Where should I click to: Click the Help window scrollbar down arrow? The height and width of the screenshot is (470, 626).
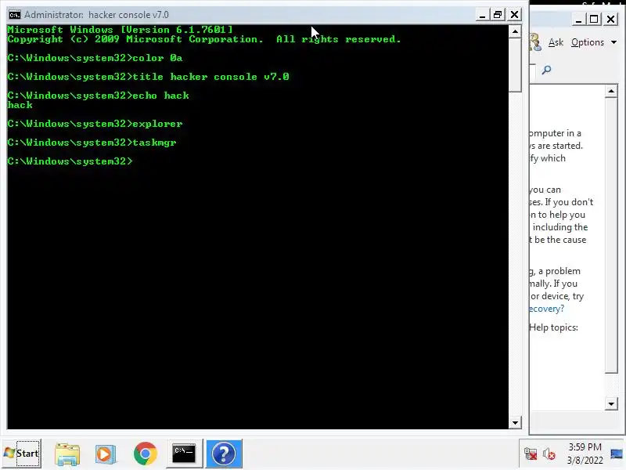(x=611, y=404)
